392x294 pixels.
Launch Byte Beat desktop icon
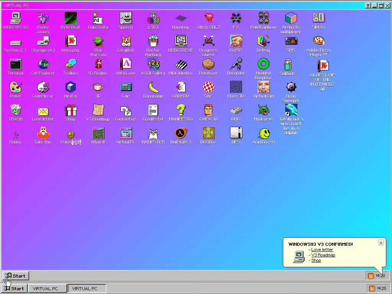pos(70,18)
